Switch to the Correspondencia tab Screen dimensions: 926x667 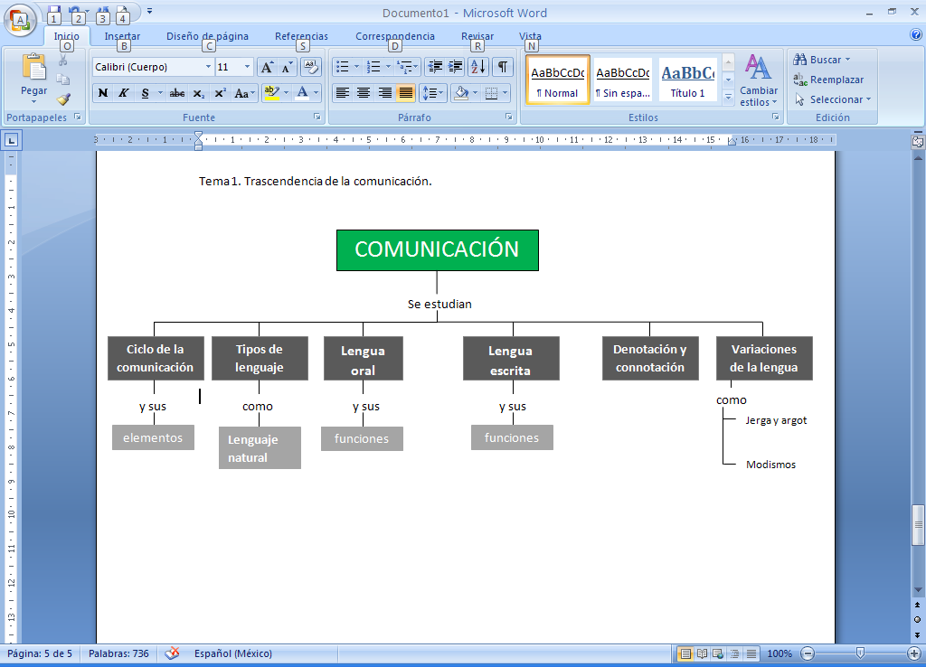click(x=395, y=36)
